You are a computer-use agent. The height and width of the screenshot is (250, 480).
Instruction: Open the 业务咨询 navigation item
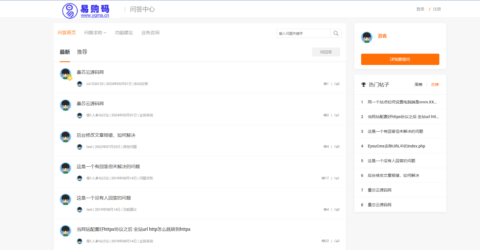[150, 33]
